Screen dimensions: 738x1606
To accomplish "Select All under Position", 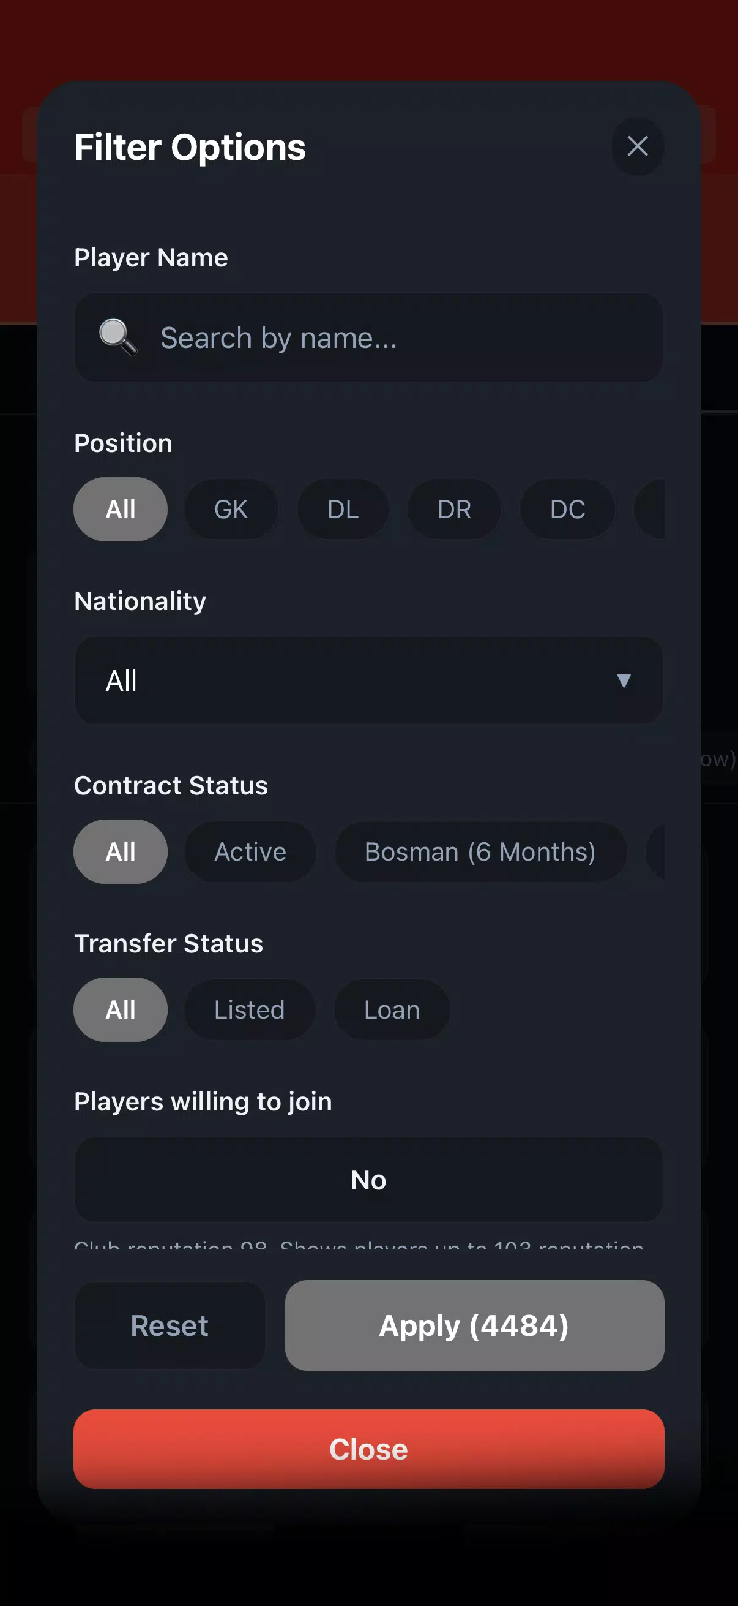I will 120,510.
